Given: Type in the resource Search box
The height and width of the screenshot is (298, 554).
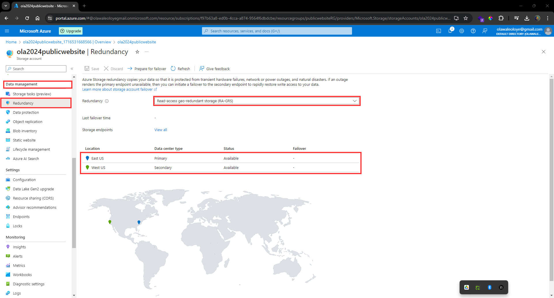Looking at the screenshot, I should coord(36,69).
